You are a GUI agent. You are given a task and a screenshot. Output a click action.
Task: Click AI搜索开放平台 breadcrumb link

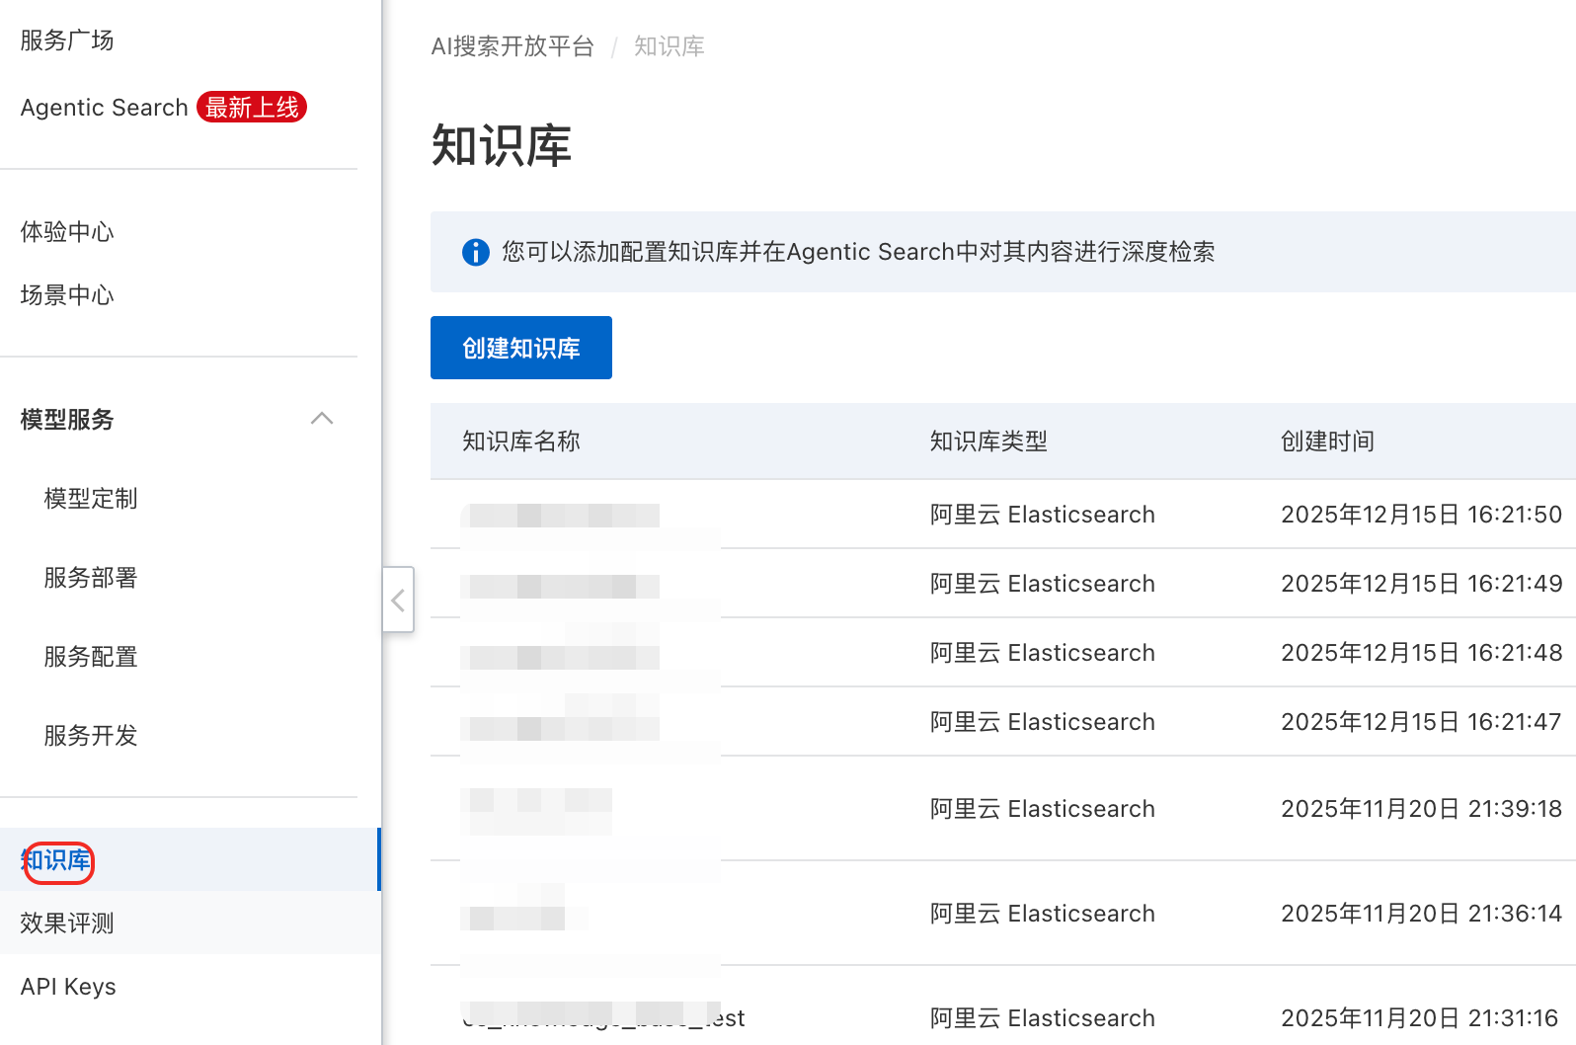pyautogui.click(x=512, y=46)
